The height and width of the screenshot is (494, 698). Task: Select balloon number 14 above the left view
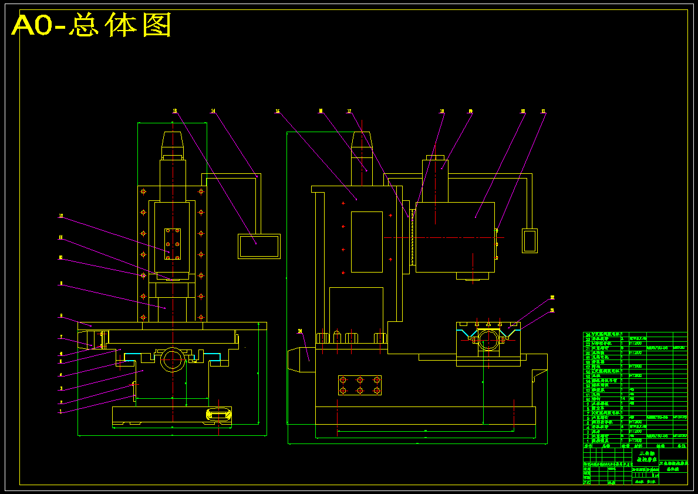point(213,110)
